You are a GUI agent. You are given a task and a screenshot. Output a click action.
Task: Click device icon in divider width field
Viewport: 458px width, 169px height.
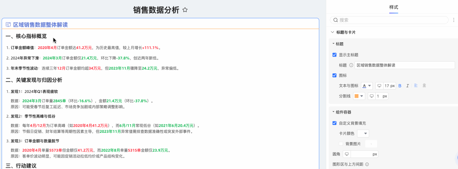click(x=372, y=96)
